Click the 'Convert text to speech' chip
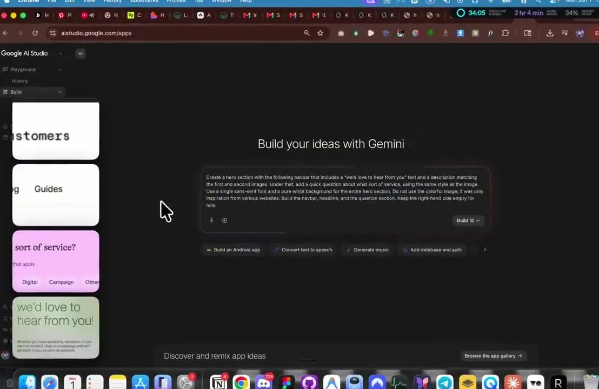The height and width of the screenshot is (389, 599). pyautogui.click(x=303, y=250)
